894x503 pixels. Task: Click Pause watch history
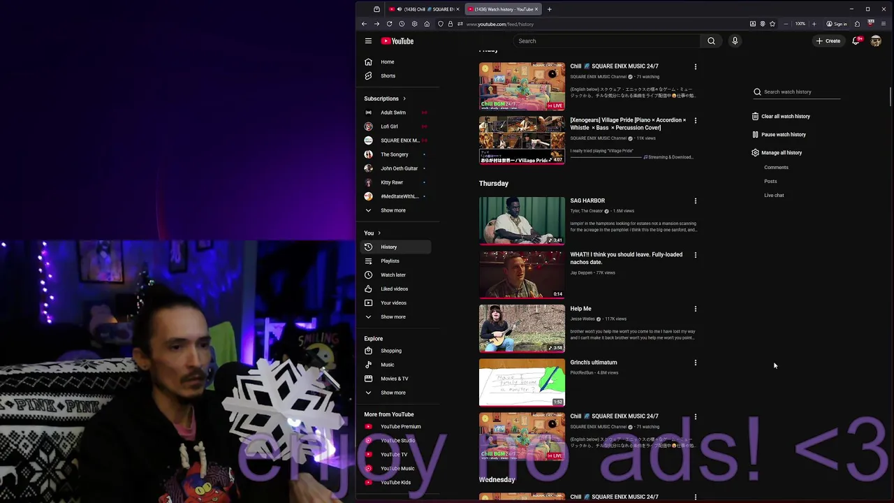(779, 134)
